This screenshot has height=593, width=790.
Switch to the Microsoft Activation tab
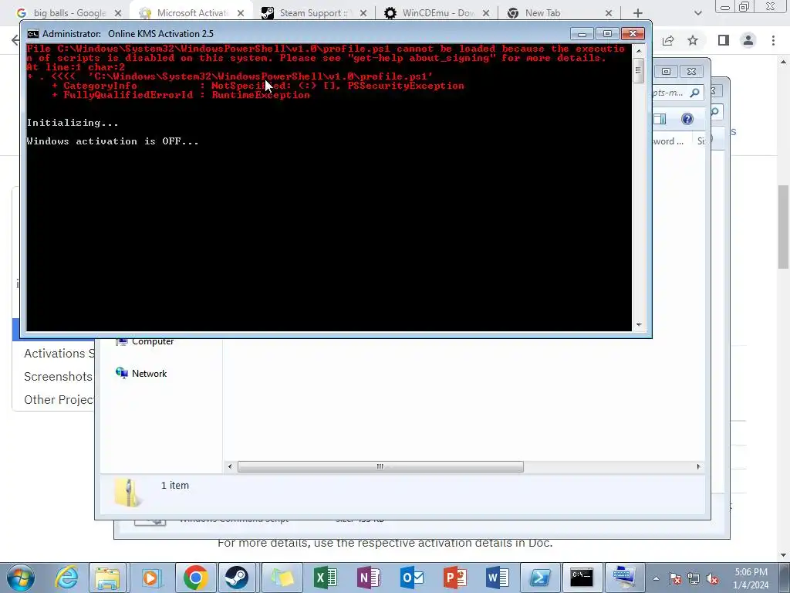[x=192, y=13]
